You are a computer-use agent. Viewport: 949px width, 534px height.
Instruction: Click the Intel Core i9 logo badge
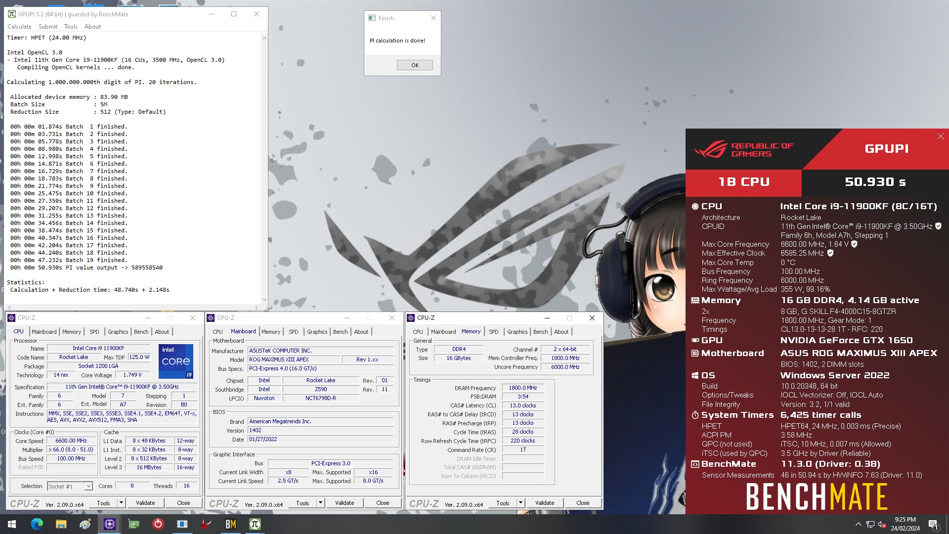point(175,361)
